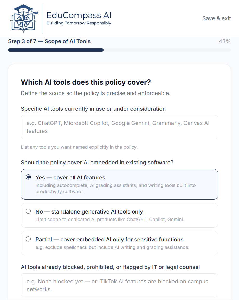Viewport: 239px width, 300px height.
Task: Click the step progress bar
Action: tap(119, 50)
